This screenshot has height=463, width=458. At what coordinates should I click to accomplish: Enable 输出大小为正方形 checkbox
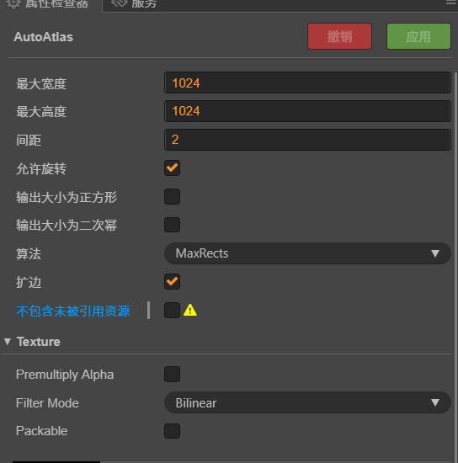(172, 196)
